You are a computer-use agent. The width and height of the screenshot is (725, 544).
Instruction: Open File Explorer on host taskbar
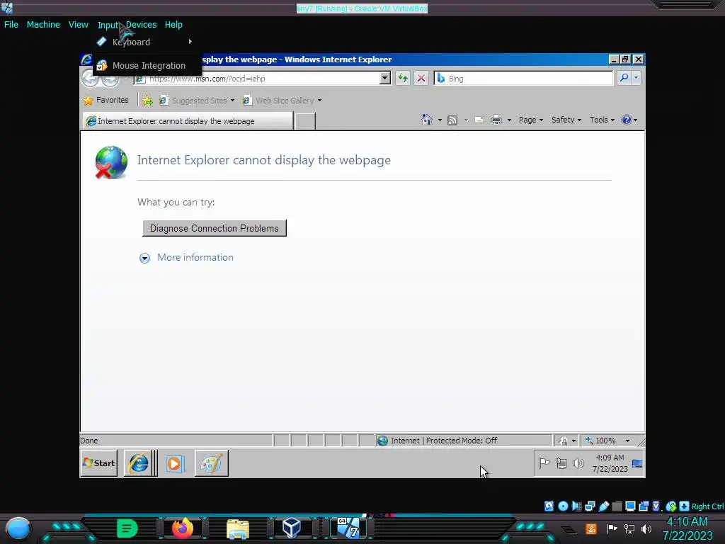point(238,529)
